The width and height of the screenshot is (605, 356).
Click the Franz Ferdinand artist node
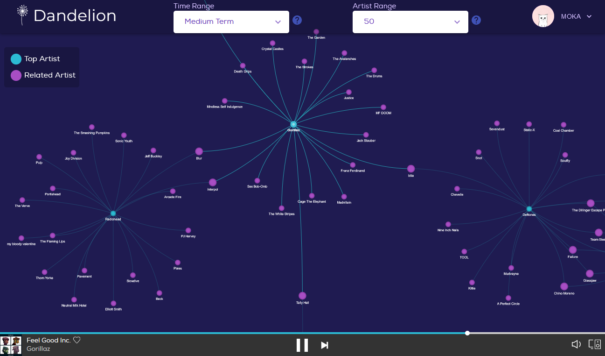(353, 165)
